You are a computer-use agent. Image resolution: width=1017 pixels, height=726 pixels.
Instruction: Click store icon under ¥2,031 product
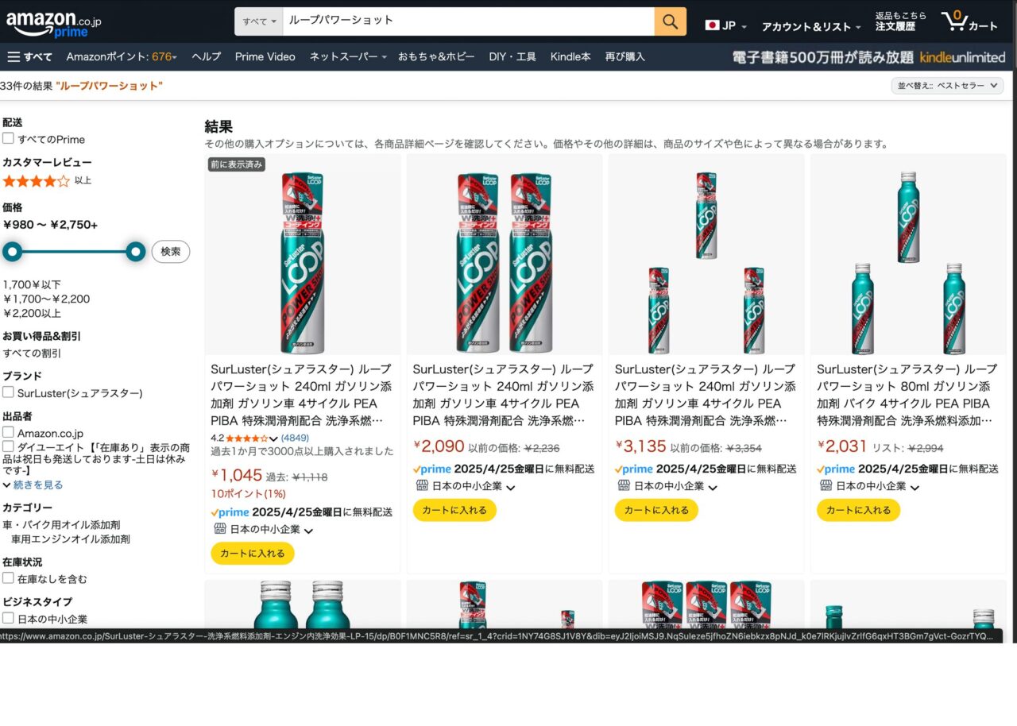(826, 485)
